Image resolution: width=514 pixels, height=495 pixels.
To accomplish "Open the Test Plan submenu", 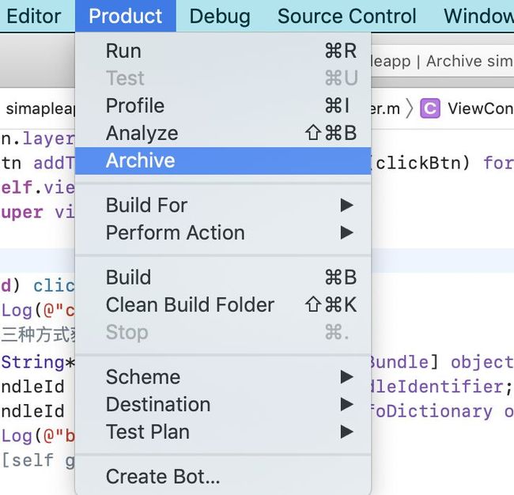I will (x=223, y=432).
